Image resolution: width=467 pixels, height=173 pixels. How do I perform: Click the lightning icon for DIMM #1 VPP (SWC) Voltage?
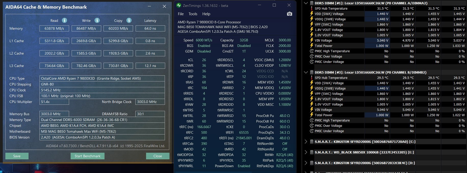coord(312,24)
